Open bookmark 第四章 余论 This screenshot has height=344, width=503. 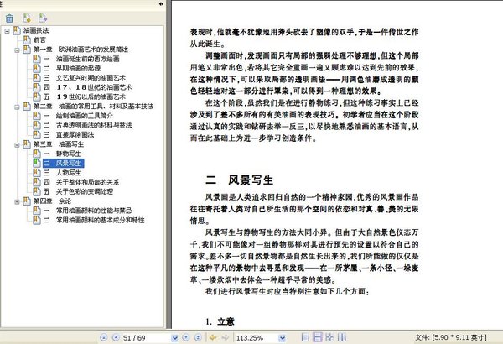(52, 201)
